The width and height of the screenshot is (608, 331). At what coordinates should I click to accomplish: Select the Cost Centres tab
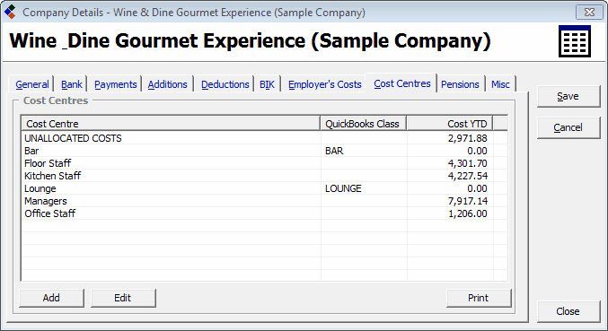point(402,83)
